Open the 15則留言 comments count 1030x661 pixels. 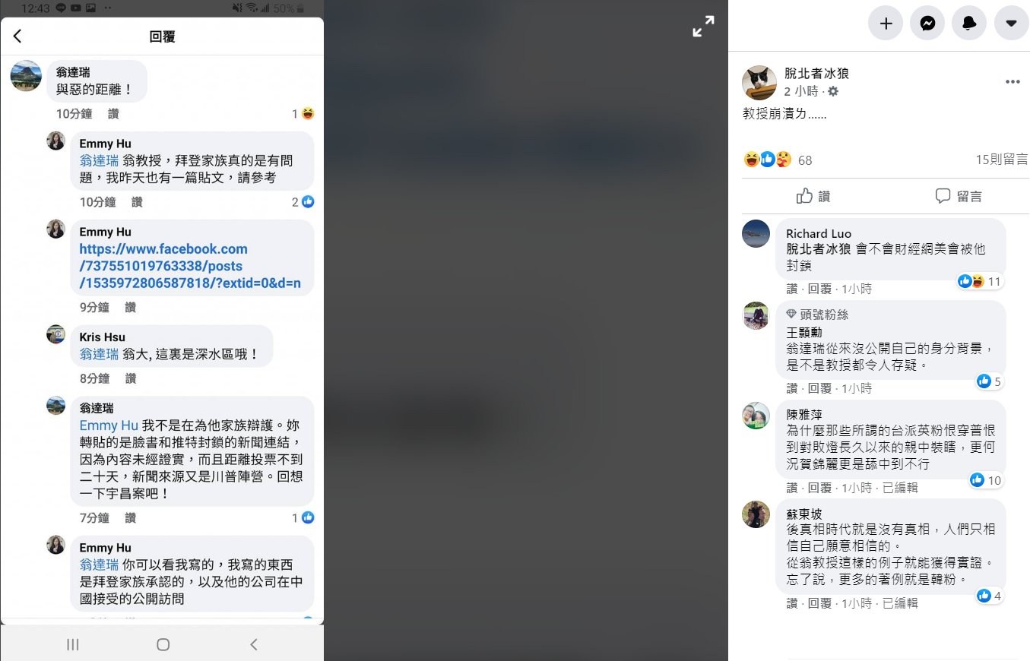(x=1002, y=160)
